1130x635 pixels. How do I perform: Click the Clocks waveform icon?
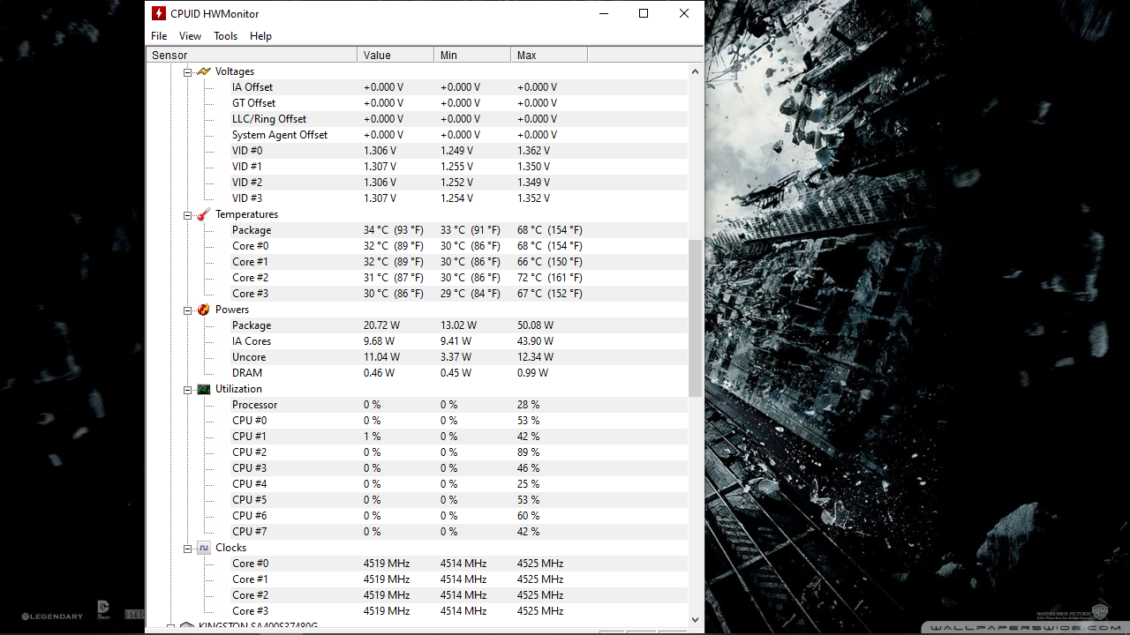coord(204,548)
